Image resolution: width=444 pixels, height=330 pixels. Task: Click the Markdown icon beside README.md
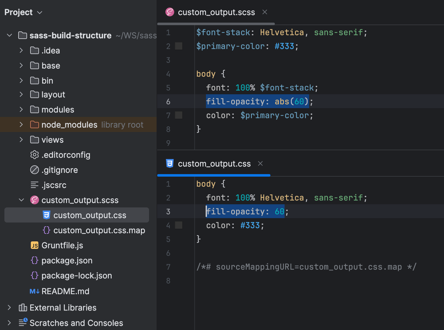(34, 291)
